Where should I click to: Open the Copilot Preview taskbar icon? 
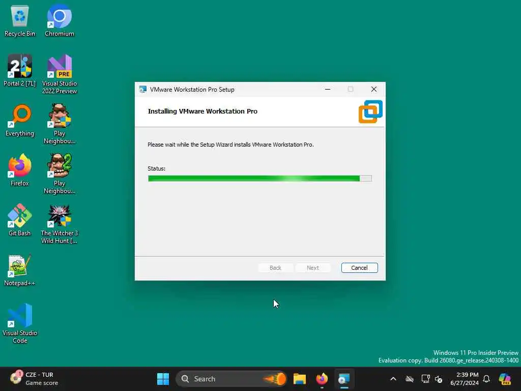point(505,379)
